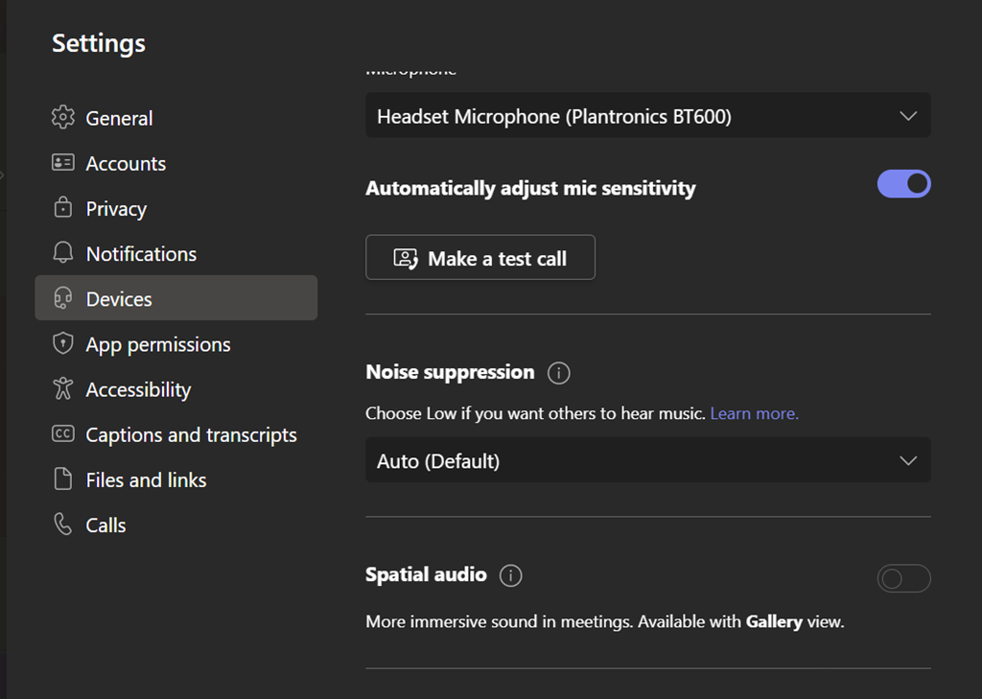Click the Spatial audio info icon
The height and width of the screenshot is (699, 982).
click(511, 575)
